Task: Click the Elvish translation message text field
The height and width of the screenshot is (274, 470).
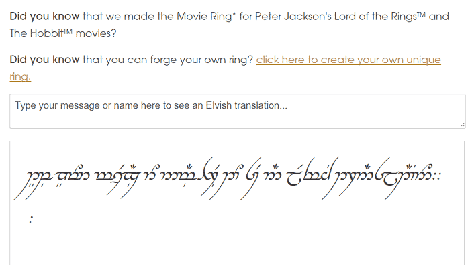Action: coord(238,111)
